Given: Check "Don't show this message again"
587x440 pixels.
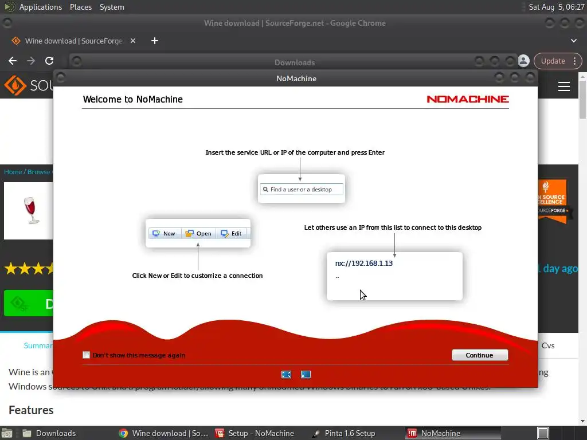Looking at the screenshot, I should [x=87, y=355].
